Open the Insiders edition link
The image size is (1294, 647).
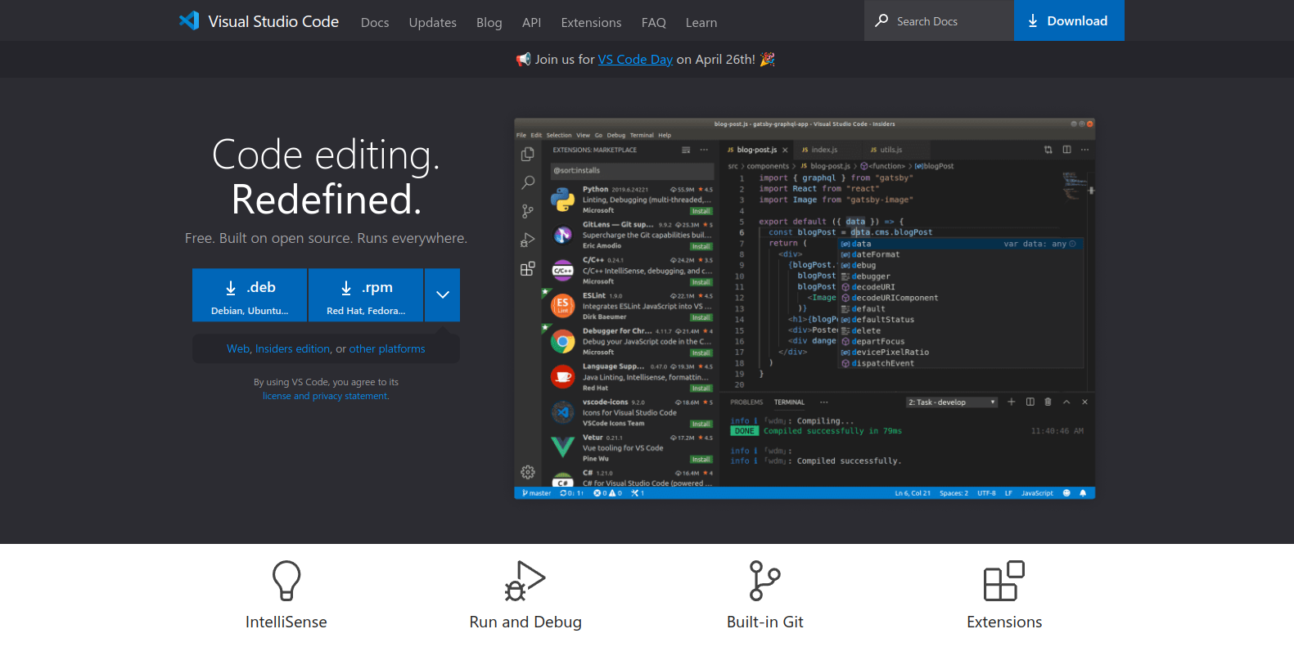(x=293, y=348)
